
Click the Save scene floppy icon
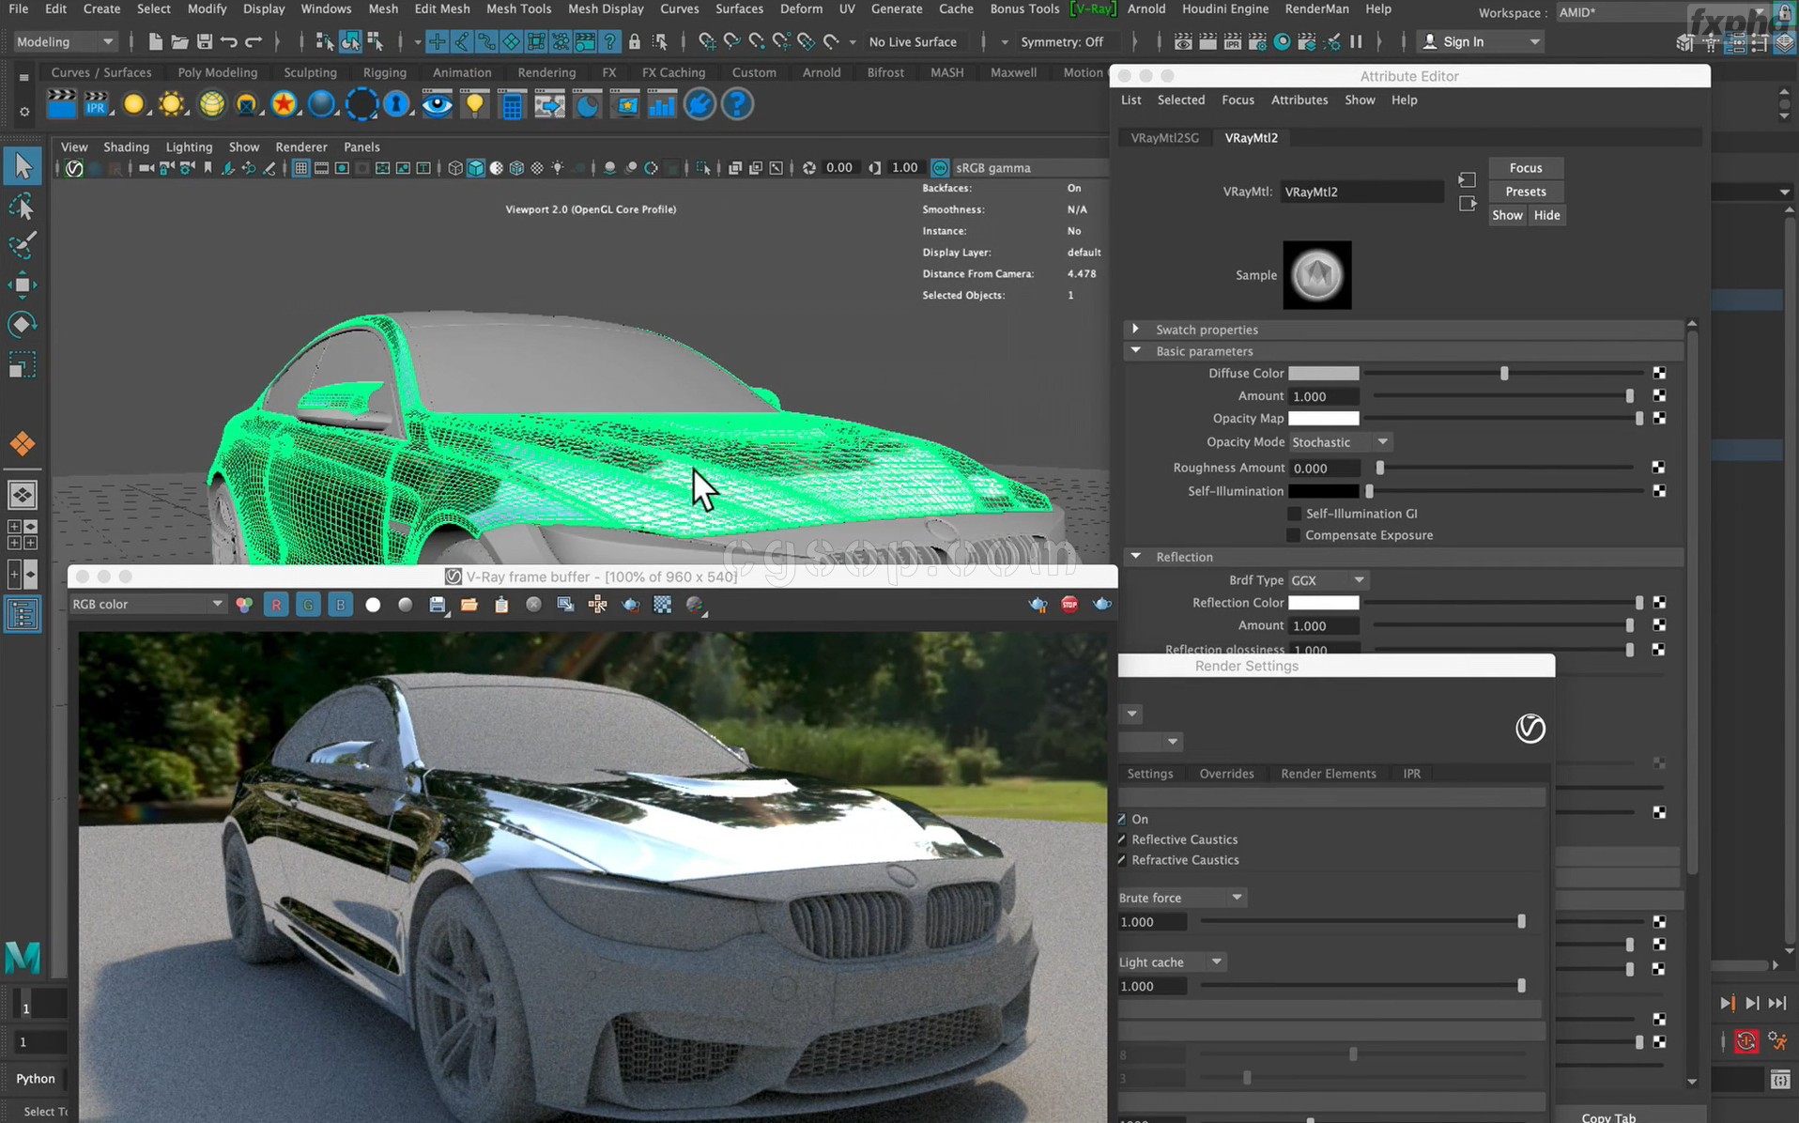tap(204, 41)
